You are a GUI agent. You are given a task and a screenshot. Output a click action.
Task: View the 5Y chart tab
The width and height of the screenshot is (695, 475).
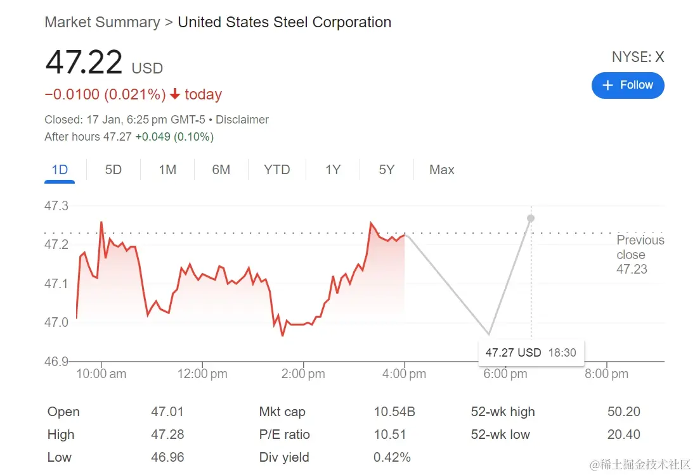point(386,170)
